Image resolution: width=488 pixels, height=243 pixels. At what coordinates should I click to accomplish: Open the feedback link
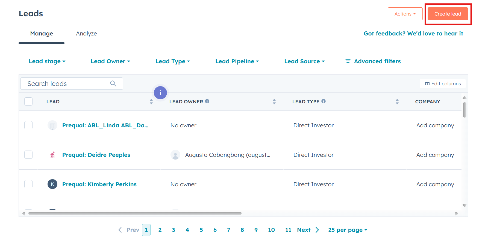413,34
